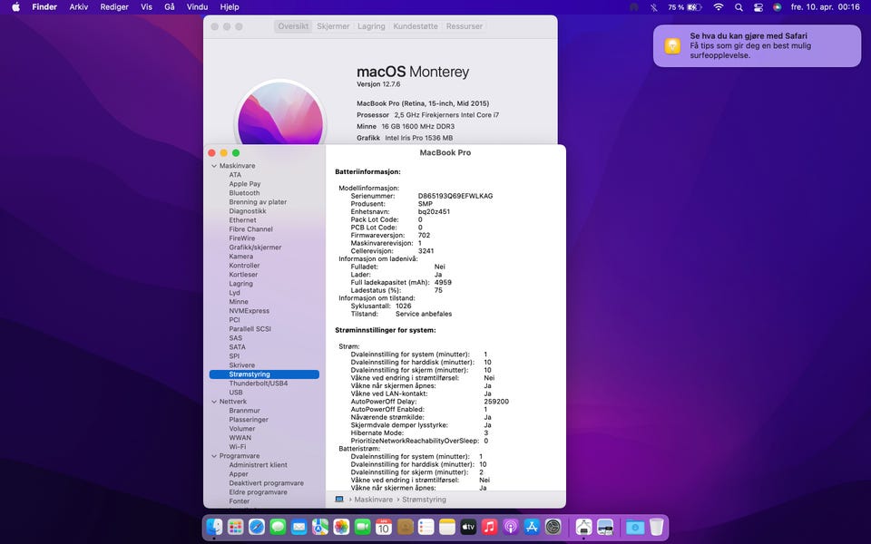
Task: Open Mail app in the Dock
Action: click(x=298, y=526)
